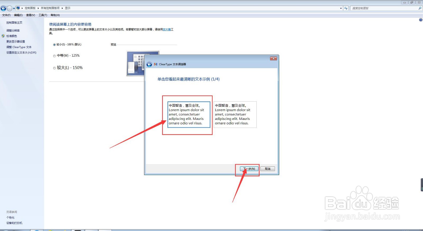Viewport: 423px width, 231px height.
Task: Click the 搜索控制面板 search field
Action: click(384, 8)
